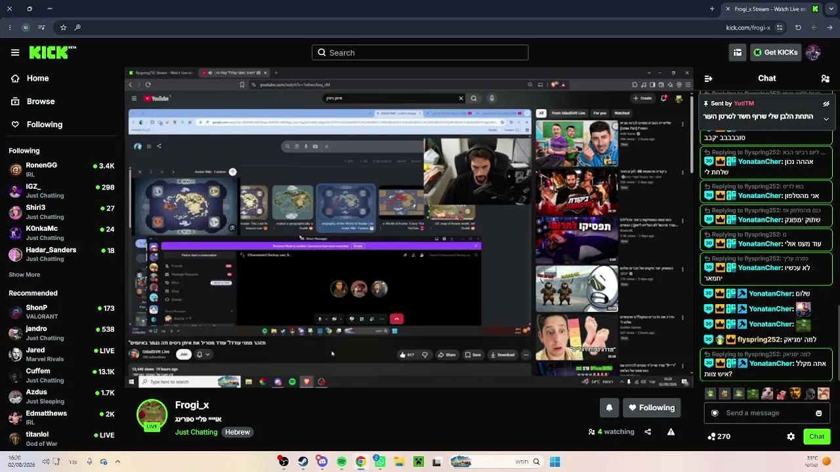840x472 pixels.
Task: Send message with Chat button
Action: click(x=816, y=437)
